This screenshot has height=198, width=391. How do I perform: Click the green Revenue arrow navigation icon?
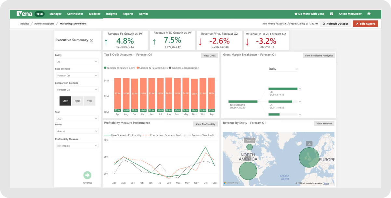(x=87, y=175)
